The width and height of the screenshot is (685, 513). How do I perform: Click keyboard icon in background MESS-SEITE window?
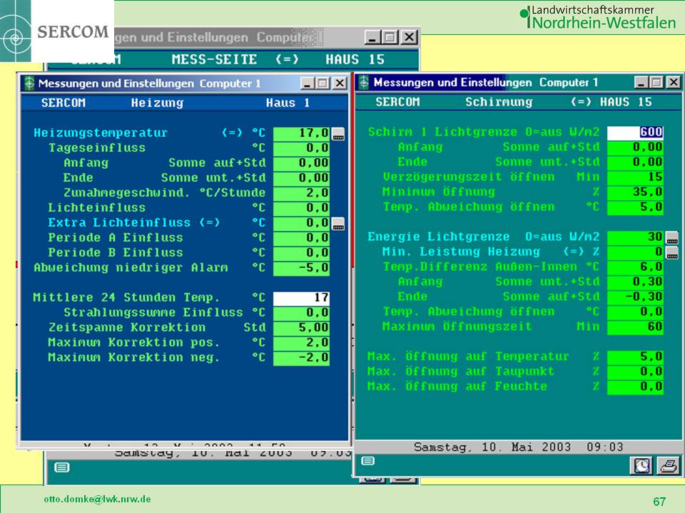point(62,467)
